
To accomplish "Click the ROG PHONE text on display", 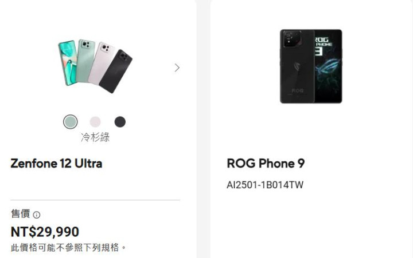I will (x=323, y=42).
